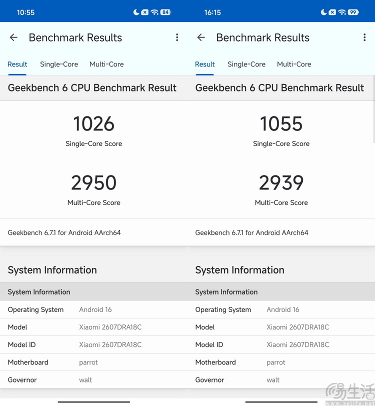Tap the gesture navigation bar in right screen

pyautogui.click(x=281, y=402)
